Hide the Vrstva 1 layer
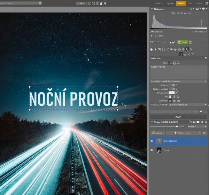Viewport: 209px width, 195px height. click(x=152, y=150)
